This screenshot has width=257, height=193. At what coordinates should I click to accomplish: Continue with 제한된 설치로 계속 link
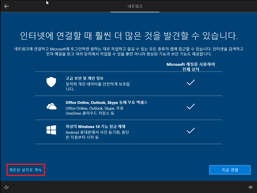coord(25,170)
